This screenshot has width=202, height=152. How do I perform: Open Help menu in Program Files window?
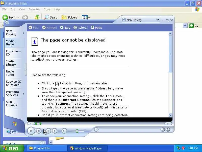pyautogui.click(x=57, y=9)
